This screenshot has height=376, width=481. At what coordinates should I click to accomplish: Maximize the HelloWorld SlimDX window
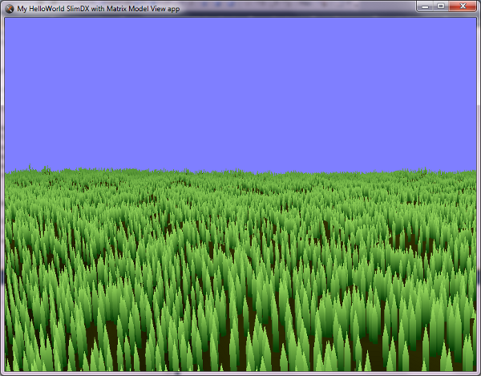441,6
